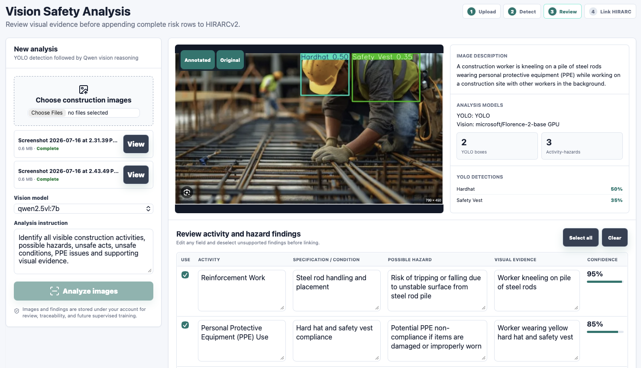The image size is (641, 368).
Task: Click the 95% confidence bar
Action: click(605, 282)
